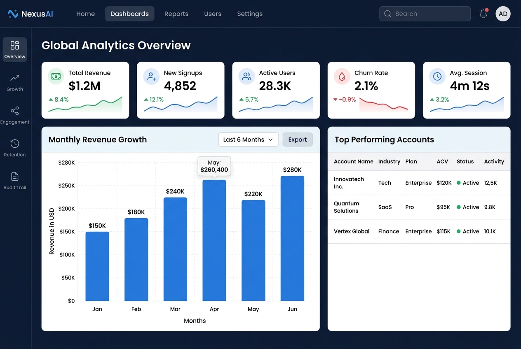Go to the Home nav tab
Image resolution: width=521 pixels, height=349 pixels.
pyautogui.click(x=86, y=14)
